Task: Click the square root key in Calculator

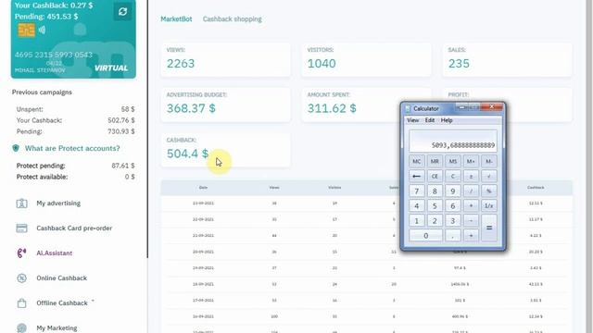Action: (488, 177)
